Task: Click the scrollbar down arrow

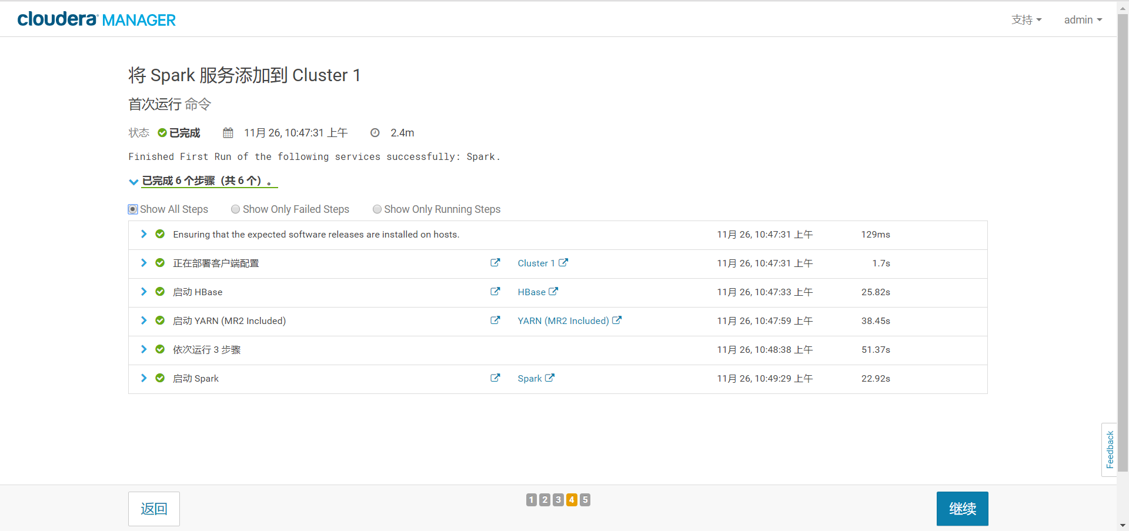Action: pos(1123,525)
